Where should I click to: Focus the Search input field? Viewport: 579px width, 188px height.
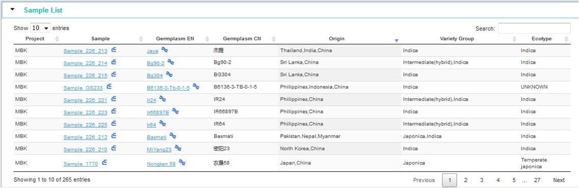point(534,29)
